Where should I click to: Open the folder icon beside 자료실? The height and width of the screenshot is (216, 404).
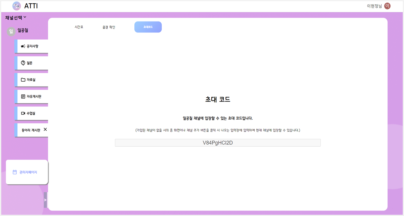(x=23, y=79)
